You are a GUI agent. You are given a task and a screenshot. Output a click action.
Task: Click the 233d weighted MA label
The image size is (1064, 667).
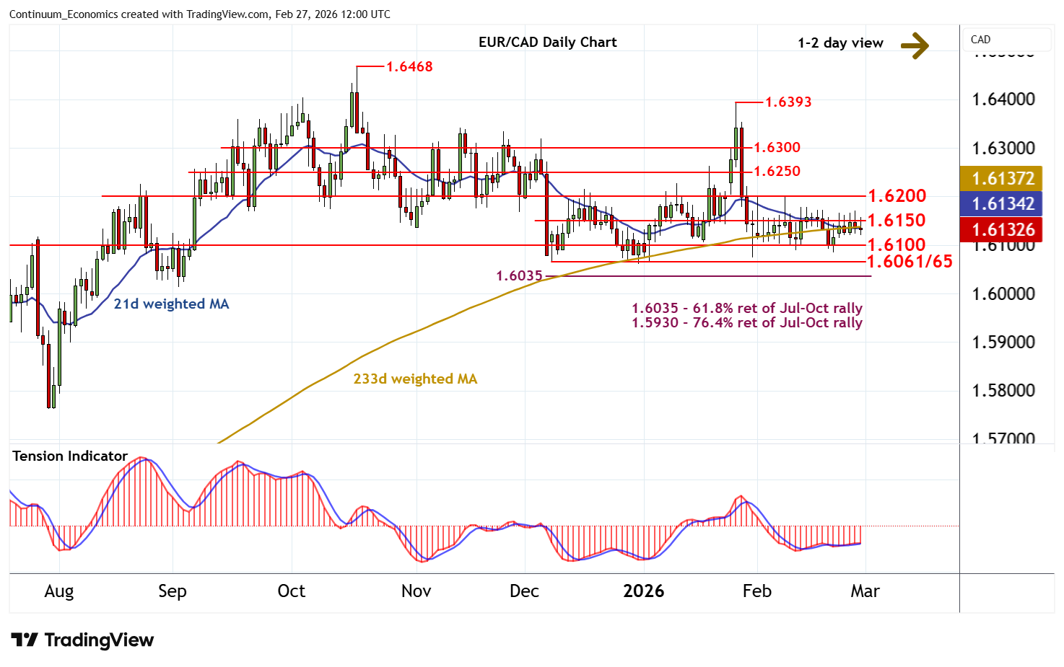[x=415, y=379]
